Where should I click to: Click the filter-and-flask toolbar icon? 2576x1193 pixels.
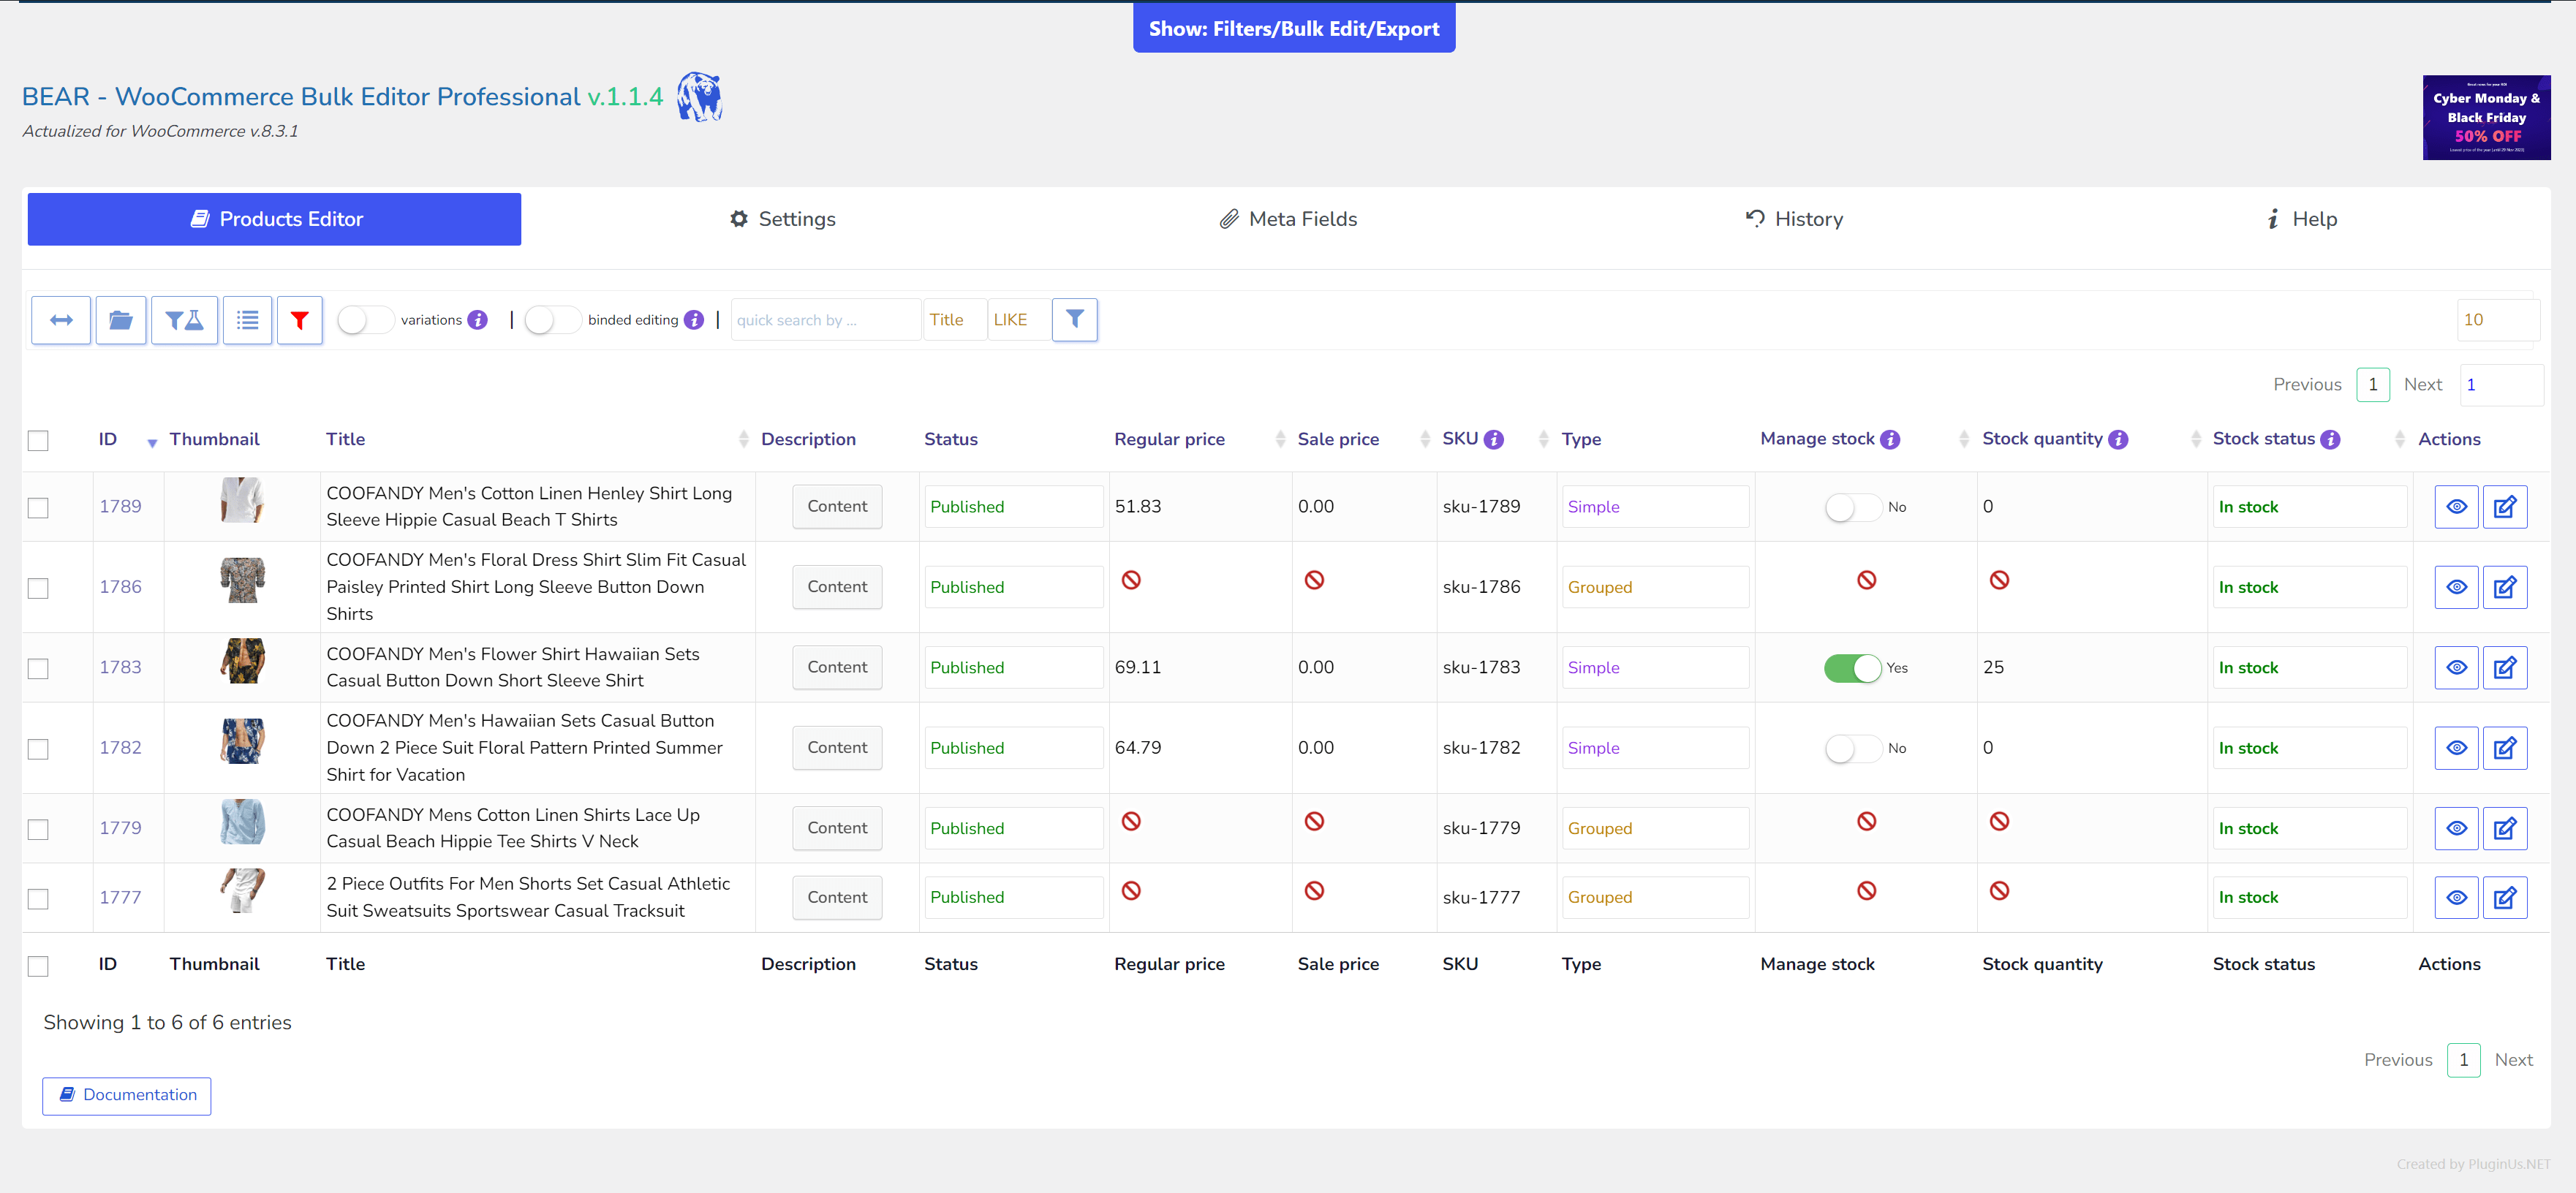click(184, 320)
